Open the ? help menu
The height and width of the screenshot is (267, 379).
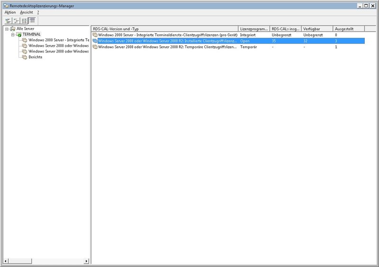pos(38,12)
